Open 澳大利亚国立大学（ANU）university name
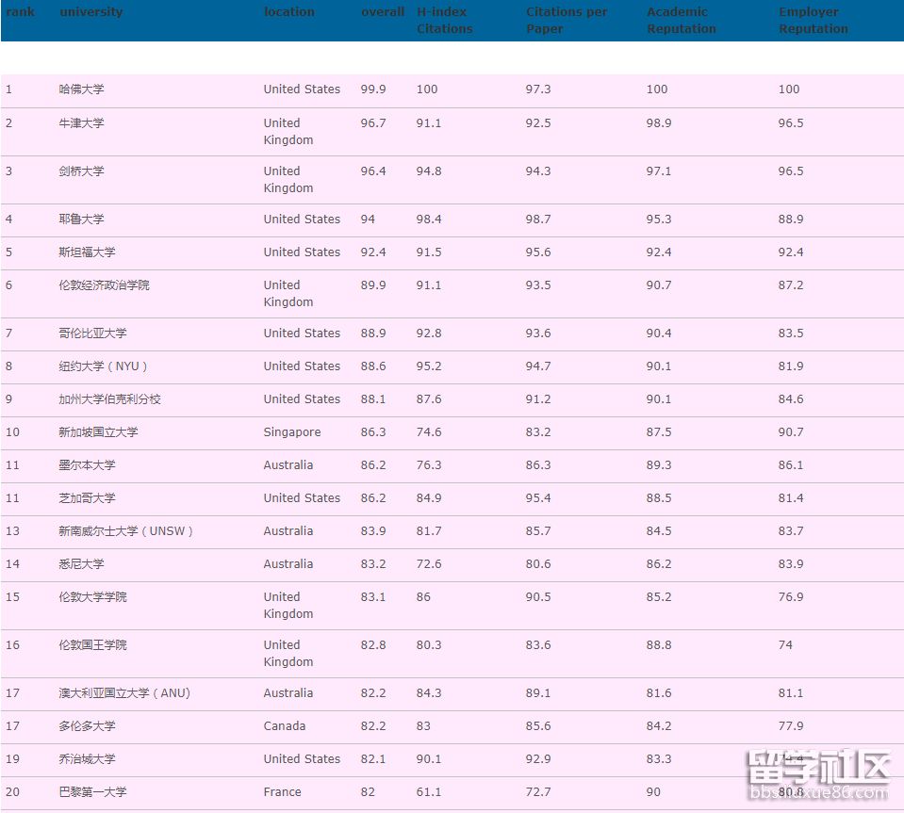This screenshot has width=904, height=813. click(124, 693)
